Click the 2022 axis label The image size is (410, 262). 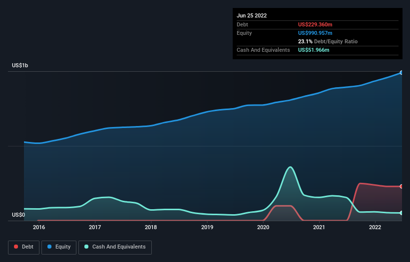375,227
